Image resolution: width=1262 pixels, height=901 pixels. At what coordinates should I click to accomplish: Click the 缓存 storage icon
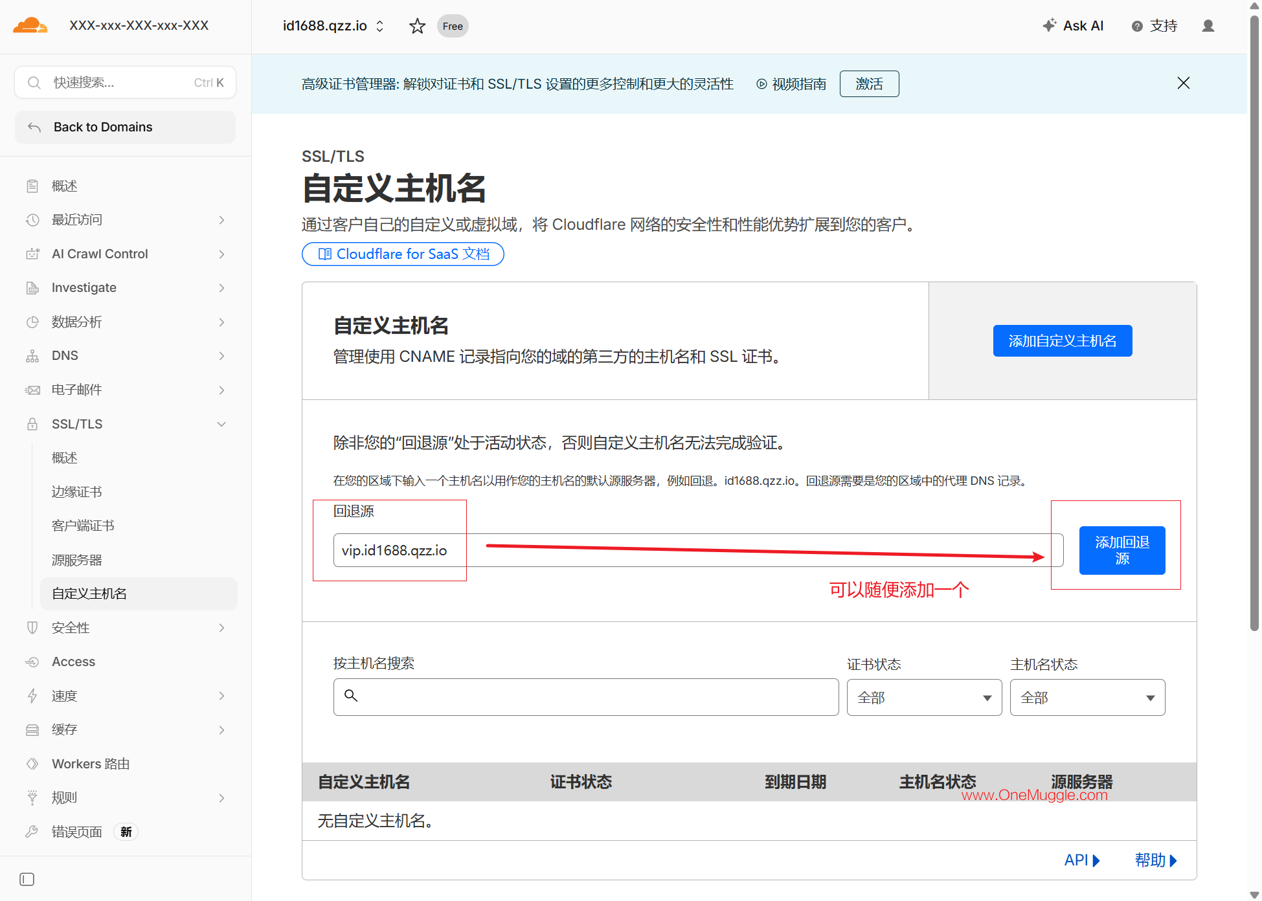pos(32,729)
